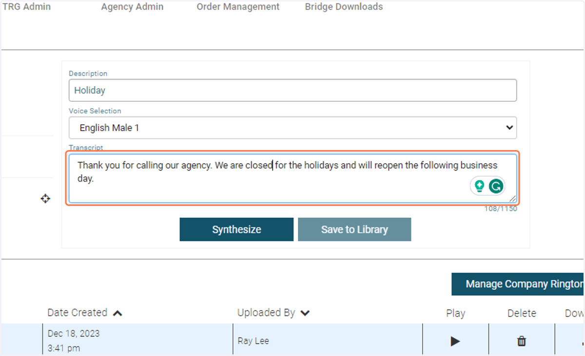
Task: Click the Date Created sort arrow
Action: pyautogui.click(x=117, y=313)
